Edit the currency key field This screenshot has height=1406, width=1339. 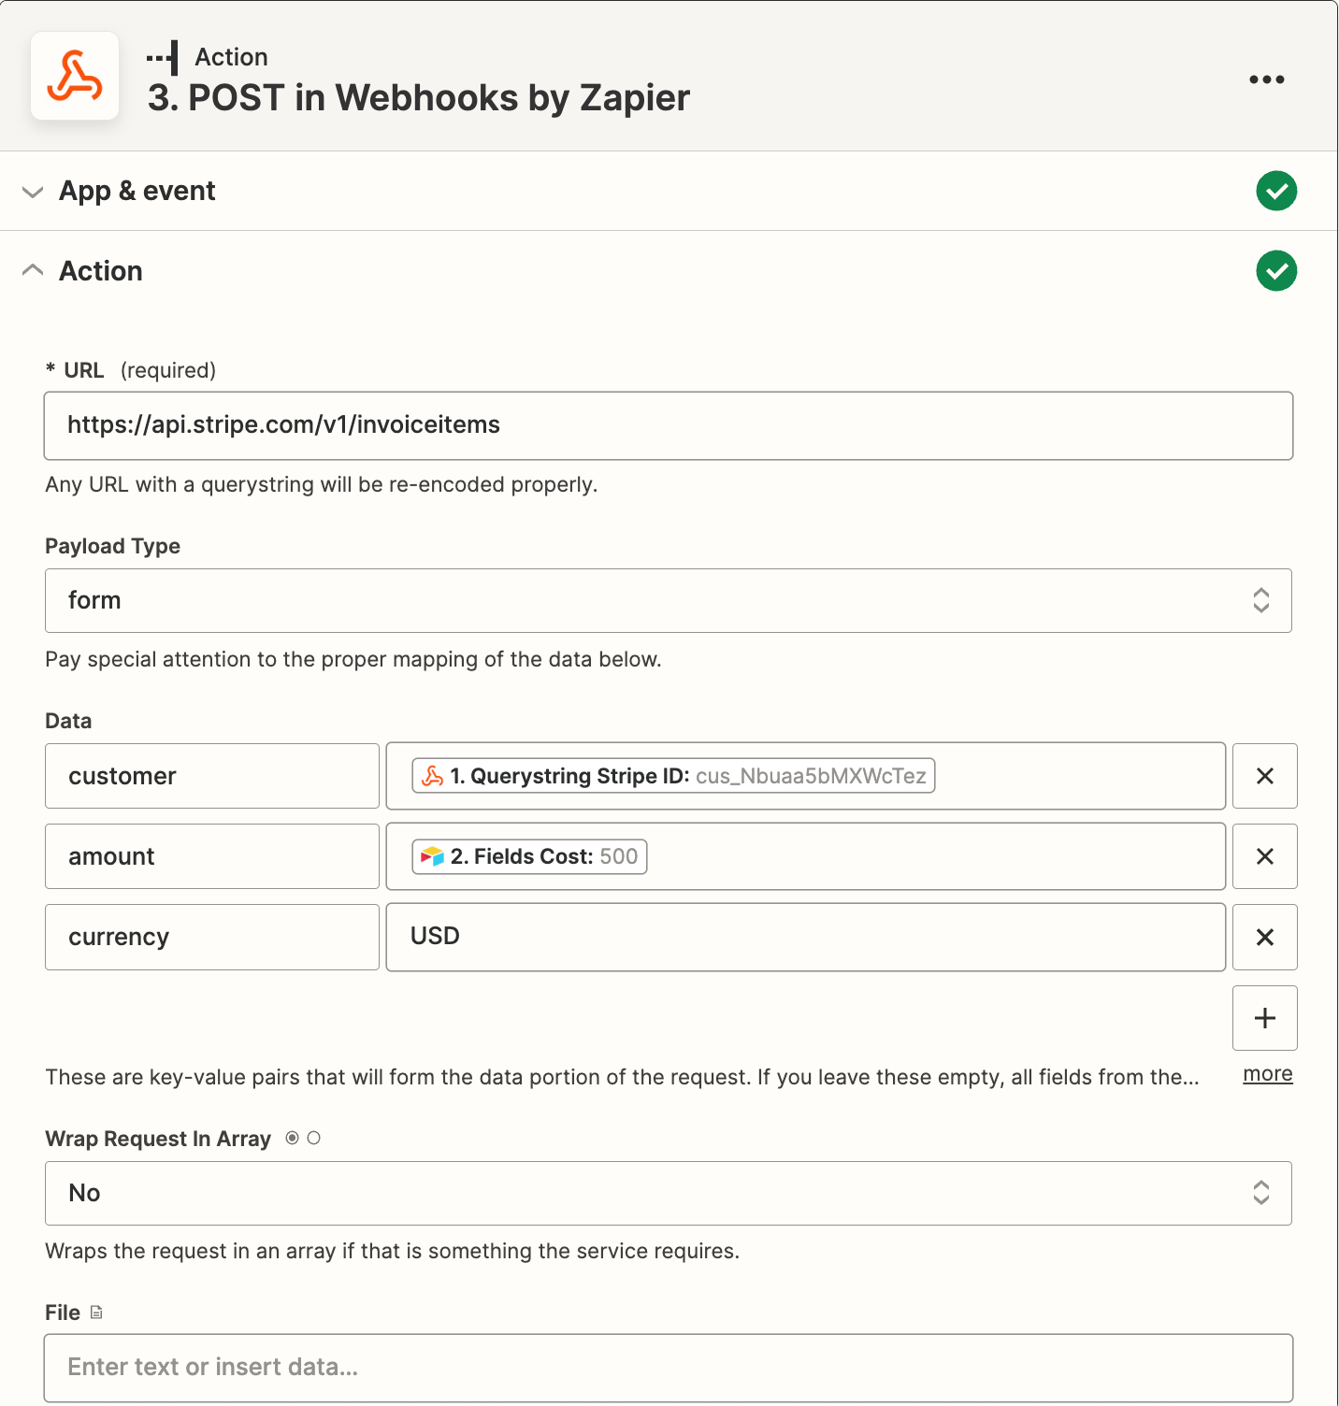point(212,937)
